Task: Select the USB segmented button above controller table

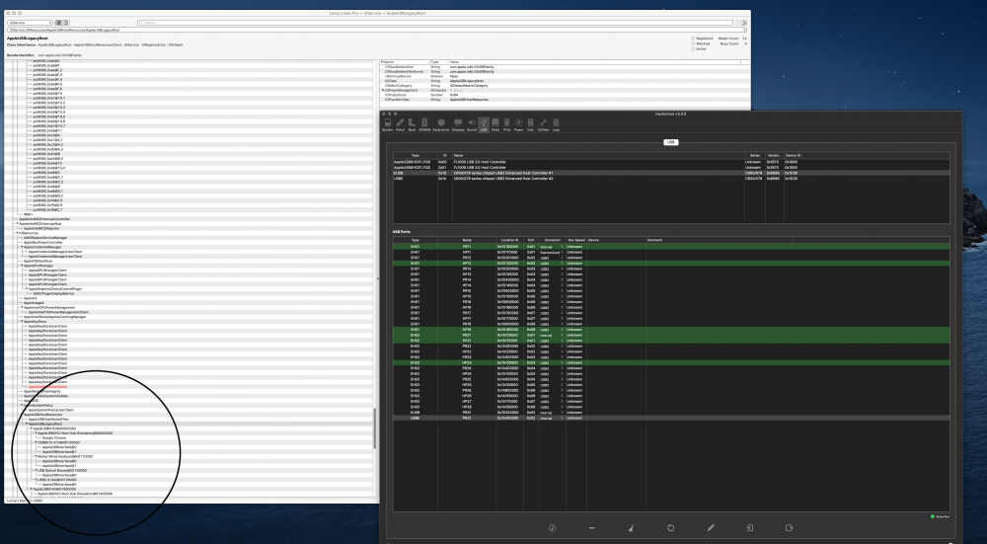Action: tap(671, 142)
